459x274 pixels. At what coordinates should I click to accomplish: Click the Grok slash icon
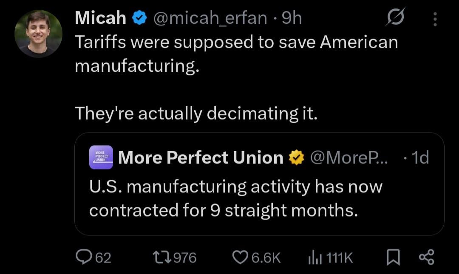(395, 17)
